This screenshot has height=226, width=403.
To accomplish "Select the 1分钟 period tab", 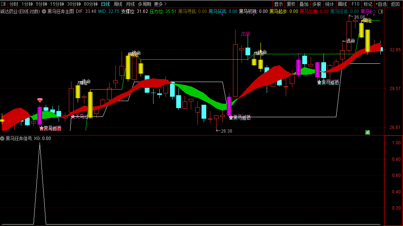I will click(27, 4).
